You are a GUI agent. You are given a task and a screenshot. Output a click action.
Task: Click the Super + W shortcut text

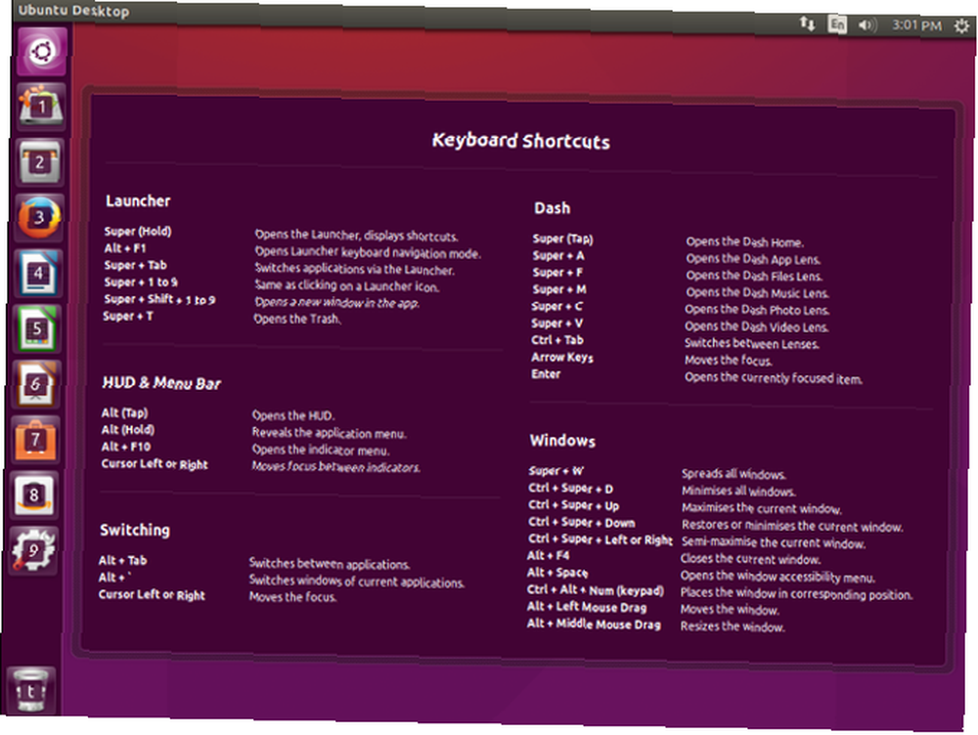click(x=556, y=471)
